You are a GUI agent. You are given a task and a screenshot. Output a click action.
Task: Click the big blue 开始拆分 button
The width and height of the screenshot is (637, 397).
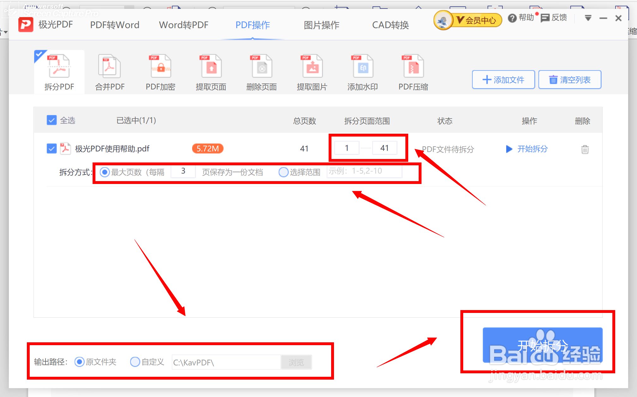coord(543,345)
